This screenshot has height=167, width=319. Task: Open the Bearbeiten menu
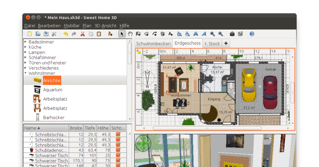pos(49,26)
